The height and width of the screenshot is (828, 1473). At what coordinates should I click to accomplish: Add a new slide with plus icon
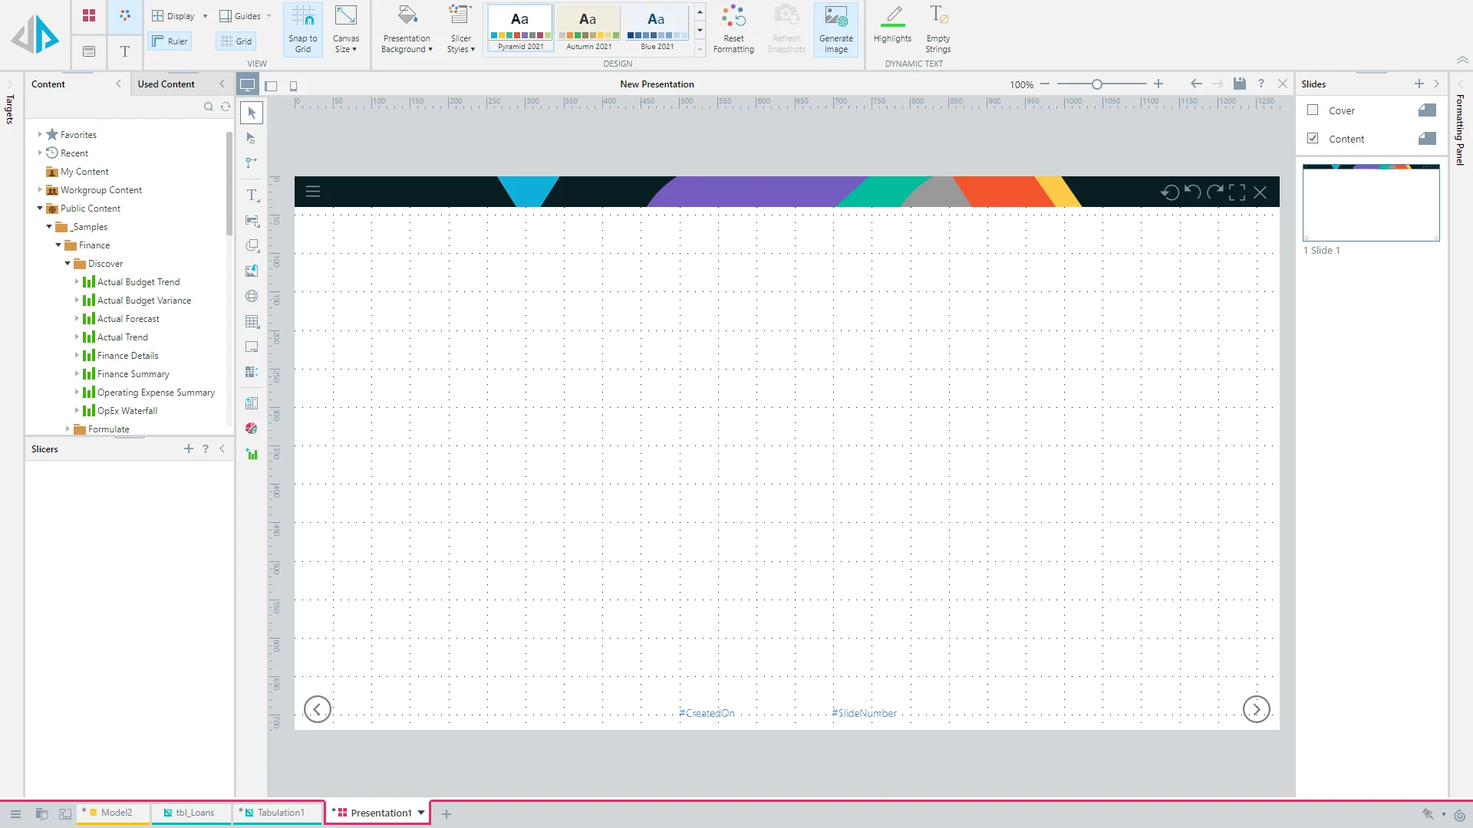[1419, 84]
